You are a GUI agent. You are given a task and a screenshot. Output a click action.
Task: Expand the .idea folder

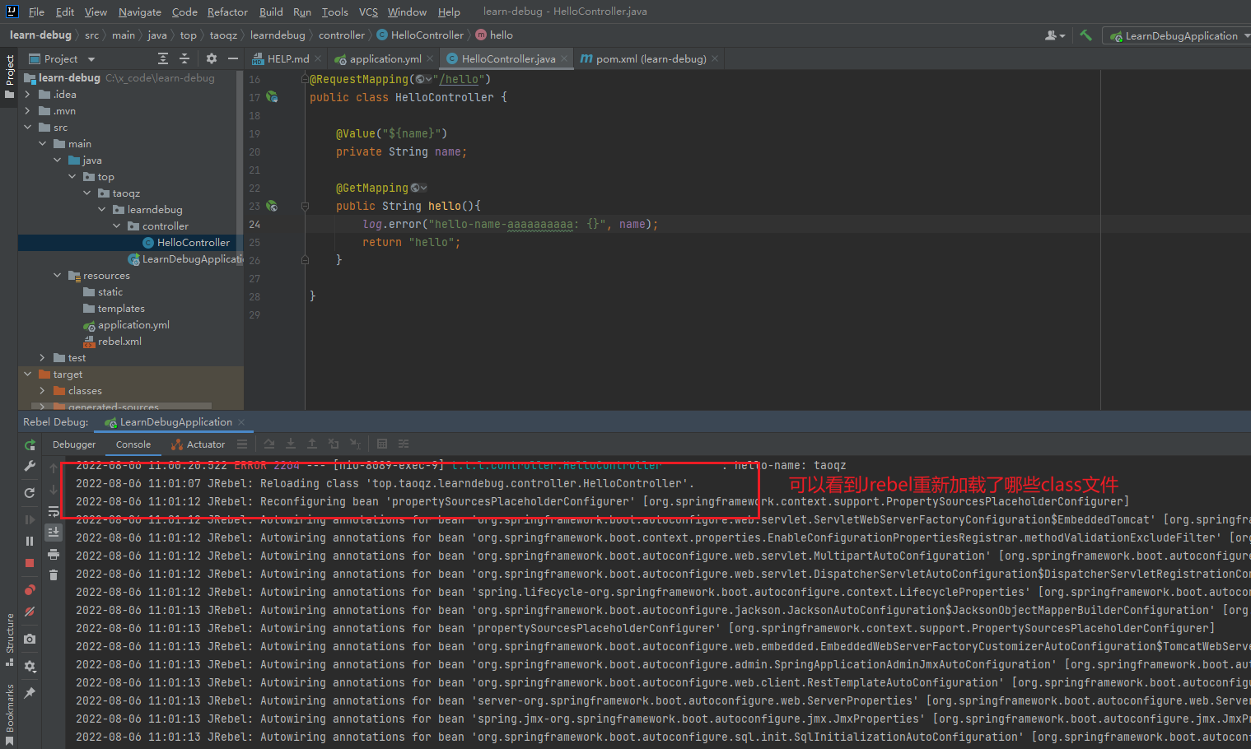[x=27, y=95]
